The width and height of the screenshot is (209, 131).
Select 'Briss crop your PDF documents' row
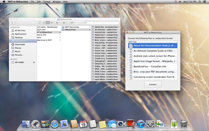click(x=153, y=72)
